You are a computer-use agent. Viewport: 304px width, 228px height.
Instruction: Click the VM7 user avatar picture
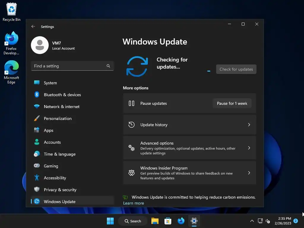(40, 45)
